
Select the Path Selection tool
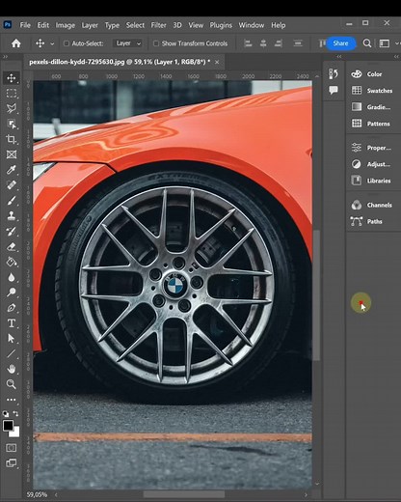12,338
